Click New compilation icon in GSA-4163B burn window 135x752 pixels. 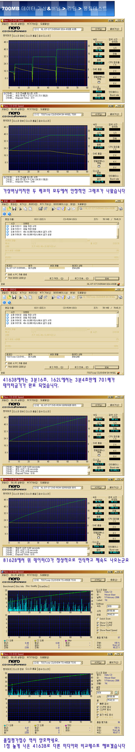pos(4,209)
